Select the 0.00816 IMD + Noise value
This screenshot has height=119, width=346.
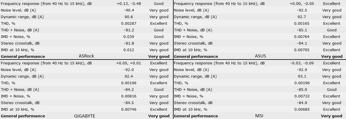129,96
